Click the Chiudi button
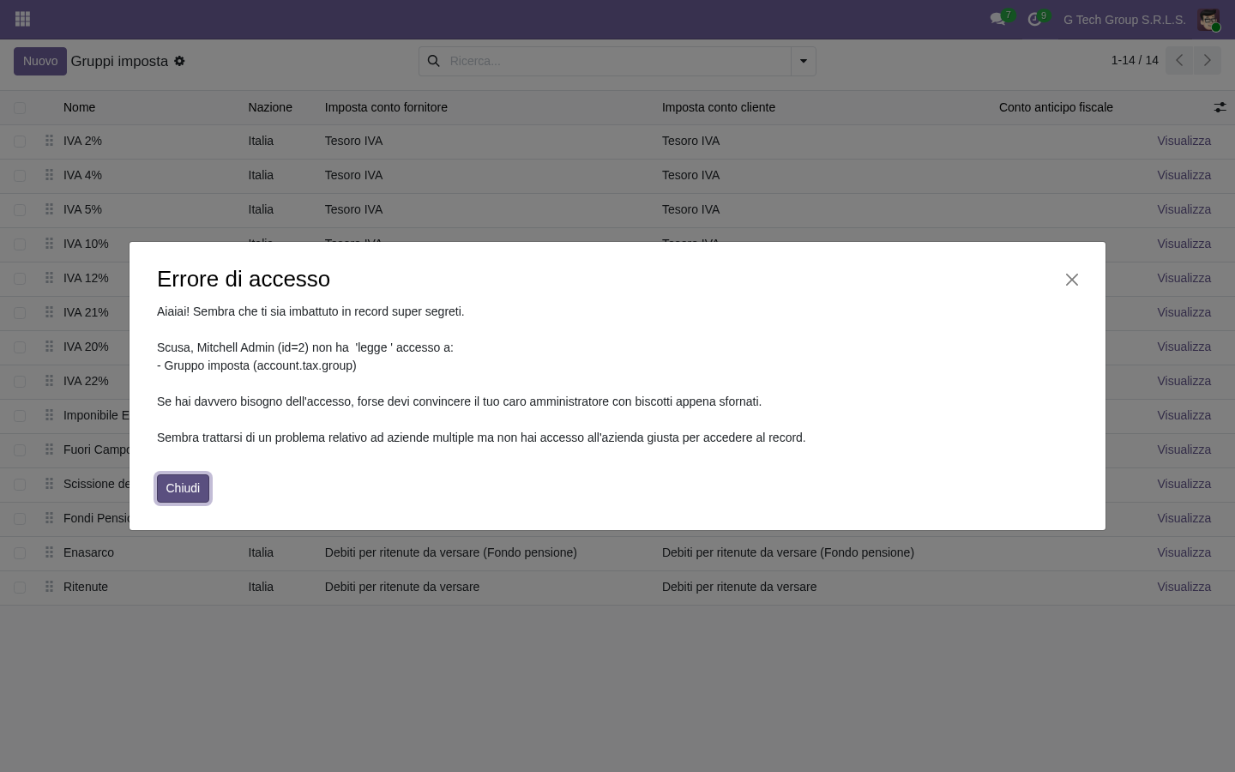This screenshot has height=772, width=1235. 183,488
